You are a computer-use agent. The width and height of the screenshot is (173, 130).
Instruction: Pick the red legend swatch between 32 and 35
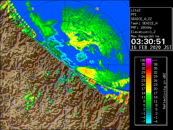click(149, 69)
